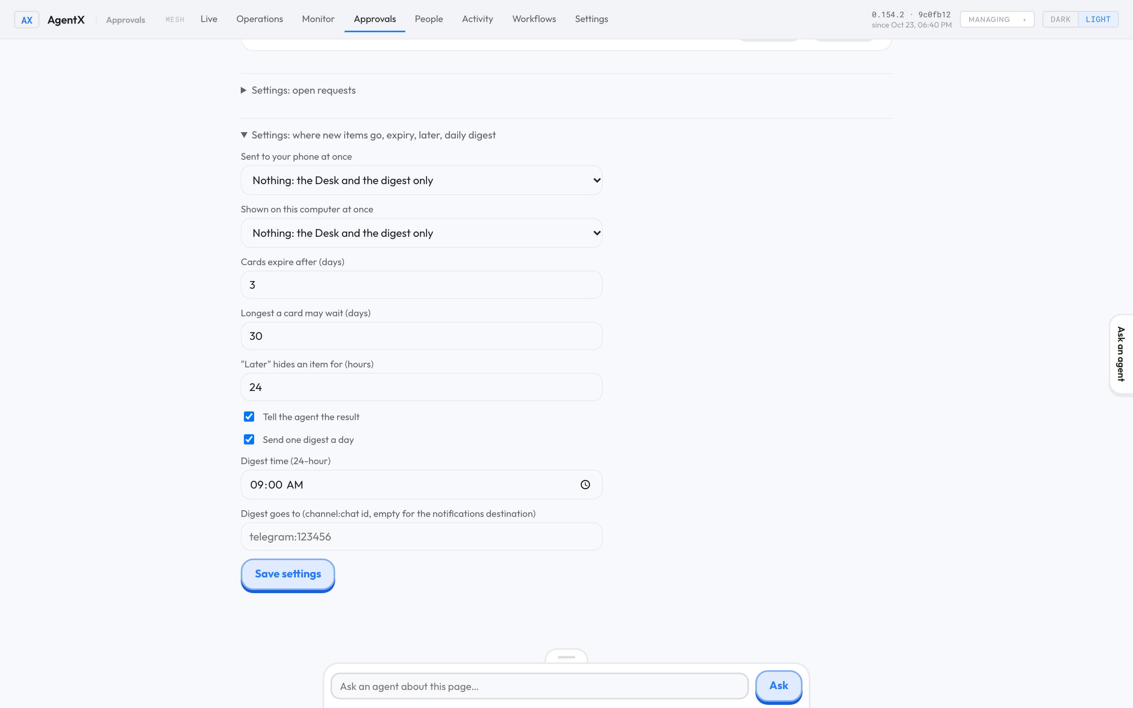Click the version text 0.154.2 · 9c0fb12

(911, 15)
